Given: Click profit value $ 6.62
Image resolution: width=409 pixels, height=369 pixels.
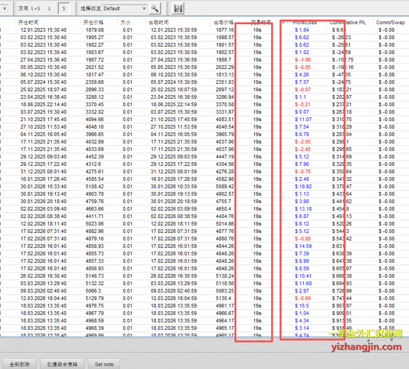Looking at the screenshot, I should tap(302, 37).
